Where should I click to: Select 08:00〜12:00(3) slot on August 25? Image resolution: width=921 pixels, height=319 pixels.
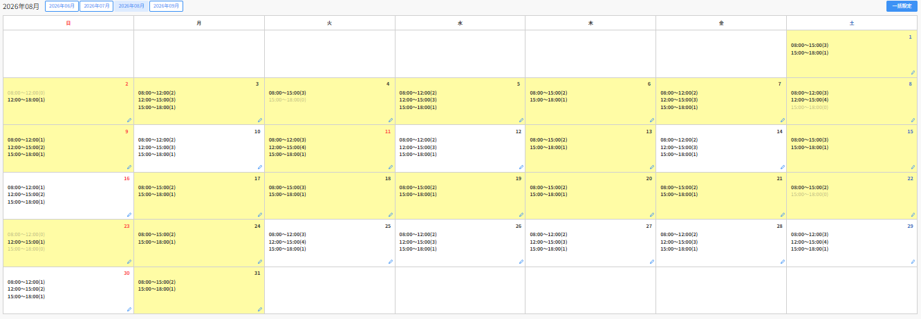tap(288, 235)
